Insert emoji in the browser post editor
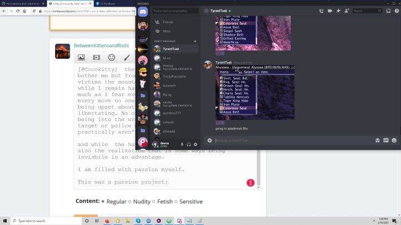The width and height of the screenshot is (401, 225). click(x=111, y=58)
